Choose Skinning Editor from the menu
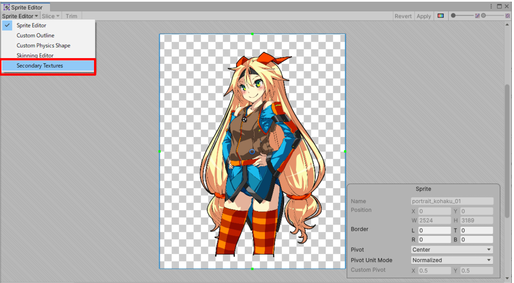 (48, 55)
